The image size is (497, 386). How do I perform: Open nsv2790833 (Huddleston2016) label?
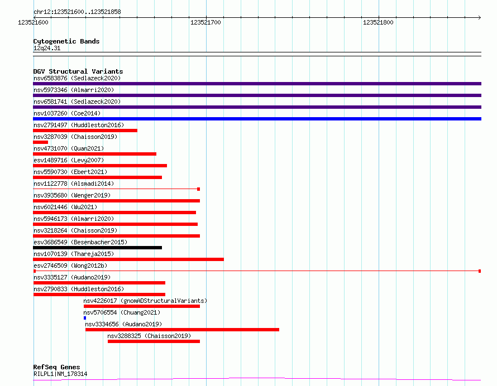coord(79,289)
